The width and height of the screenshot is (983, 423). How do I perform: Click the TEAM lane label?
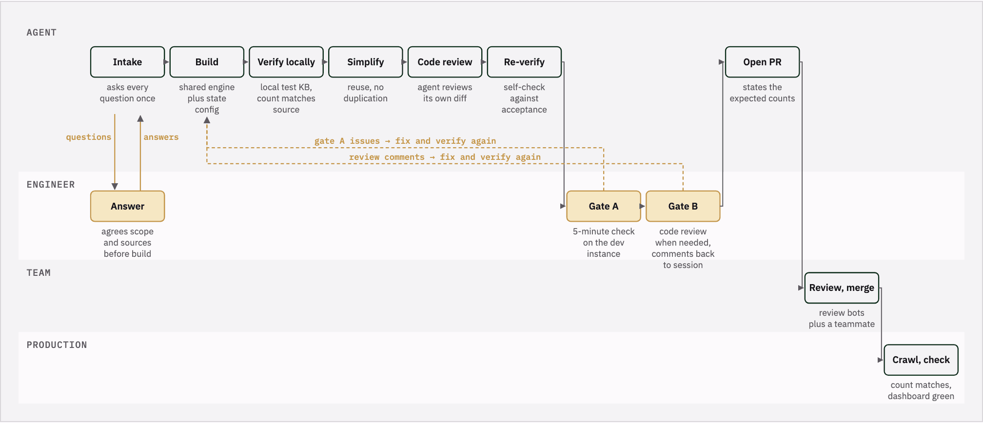point(39,273)
